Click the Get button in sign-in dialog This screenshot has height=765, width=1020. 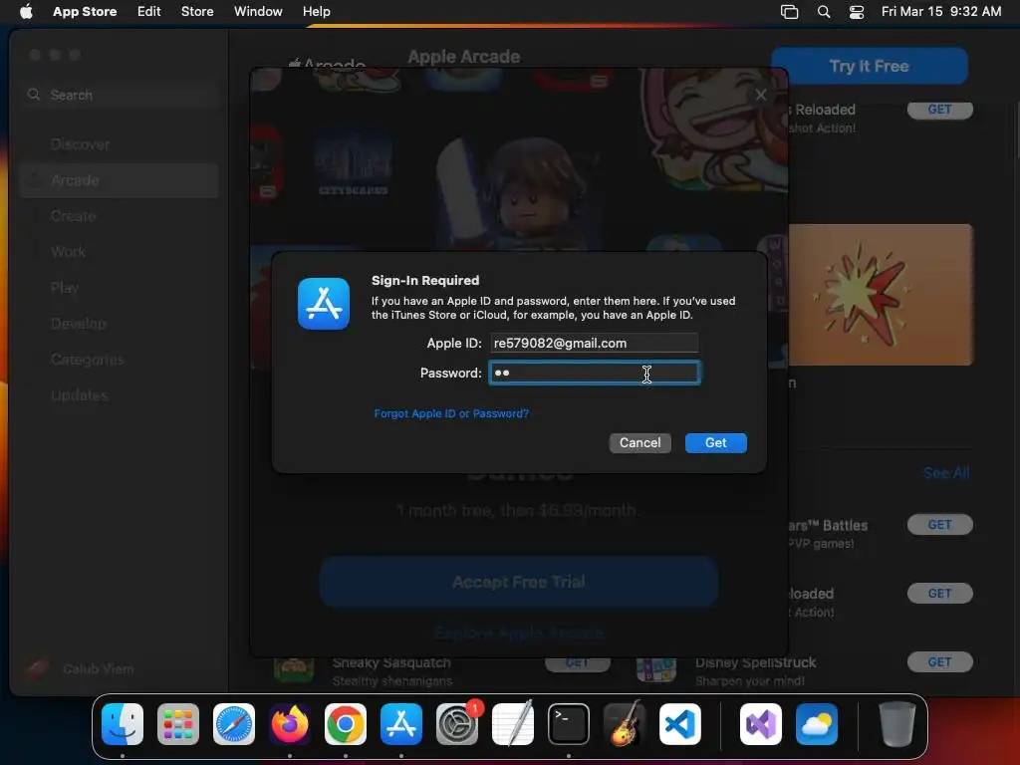715,443
